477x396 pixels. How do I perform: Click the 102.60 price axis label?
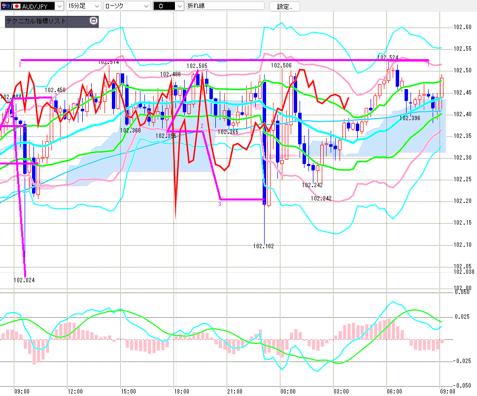click(463, 27)
